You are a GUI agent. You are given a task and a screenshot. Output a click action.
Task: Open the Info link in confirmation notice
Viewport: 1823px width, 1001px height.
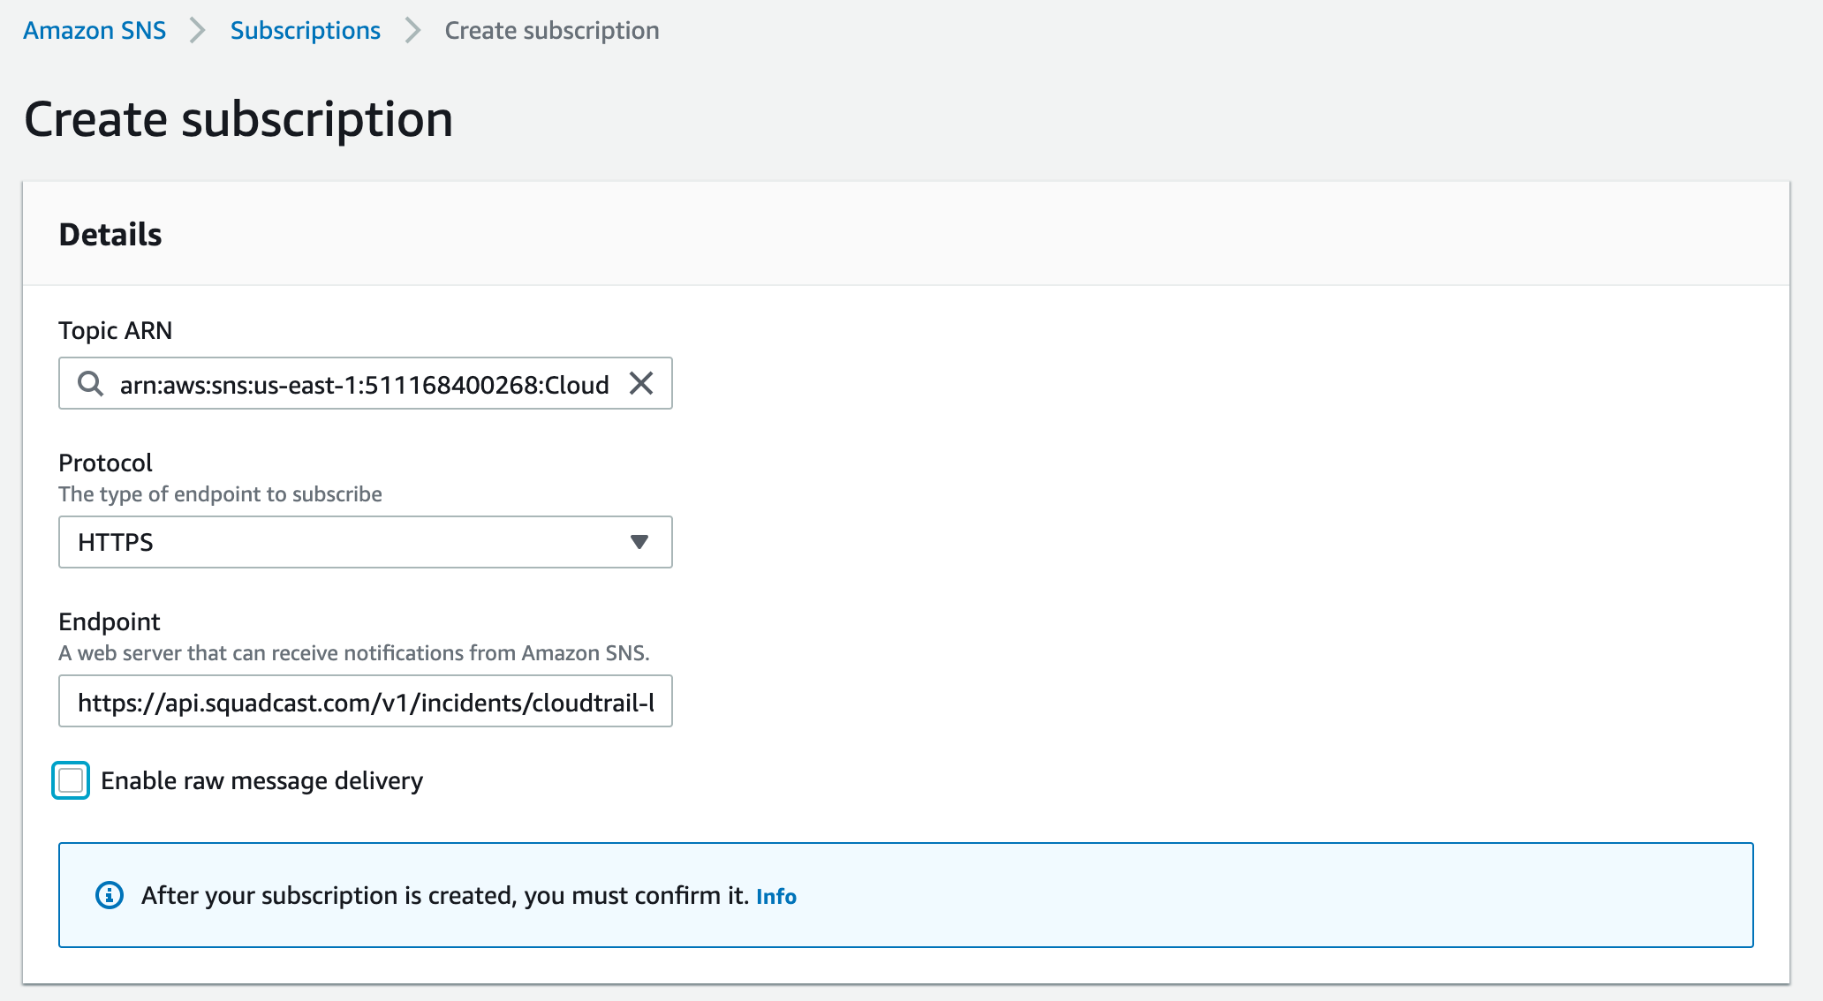click(x=775, y=897)
